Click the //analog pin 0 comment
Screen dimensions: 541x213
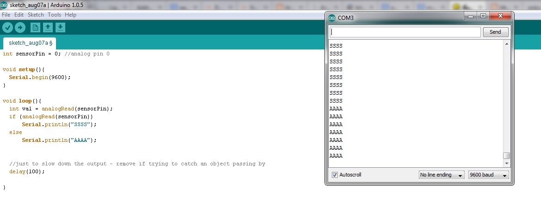[87, 54]
